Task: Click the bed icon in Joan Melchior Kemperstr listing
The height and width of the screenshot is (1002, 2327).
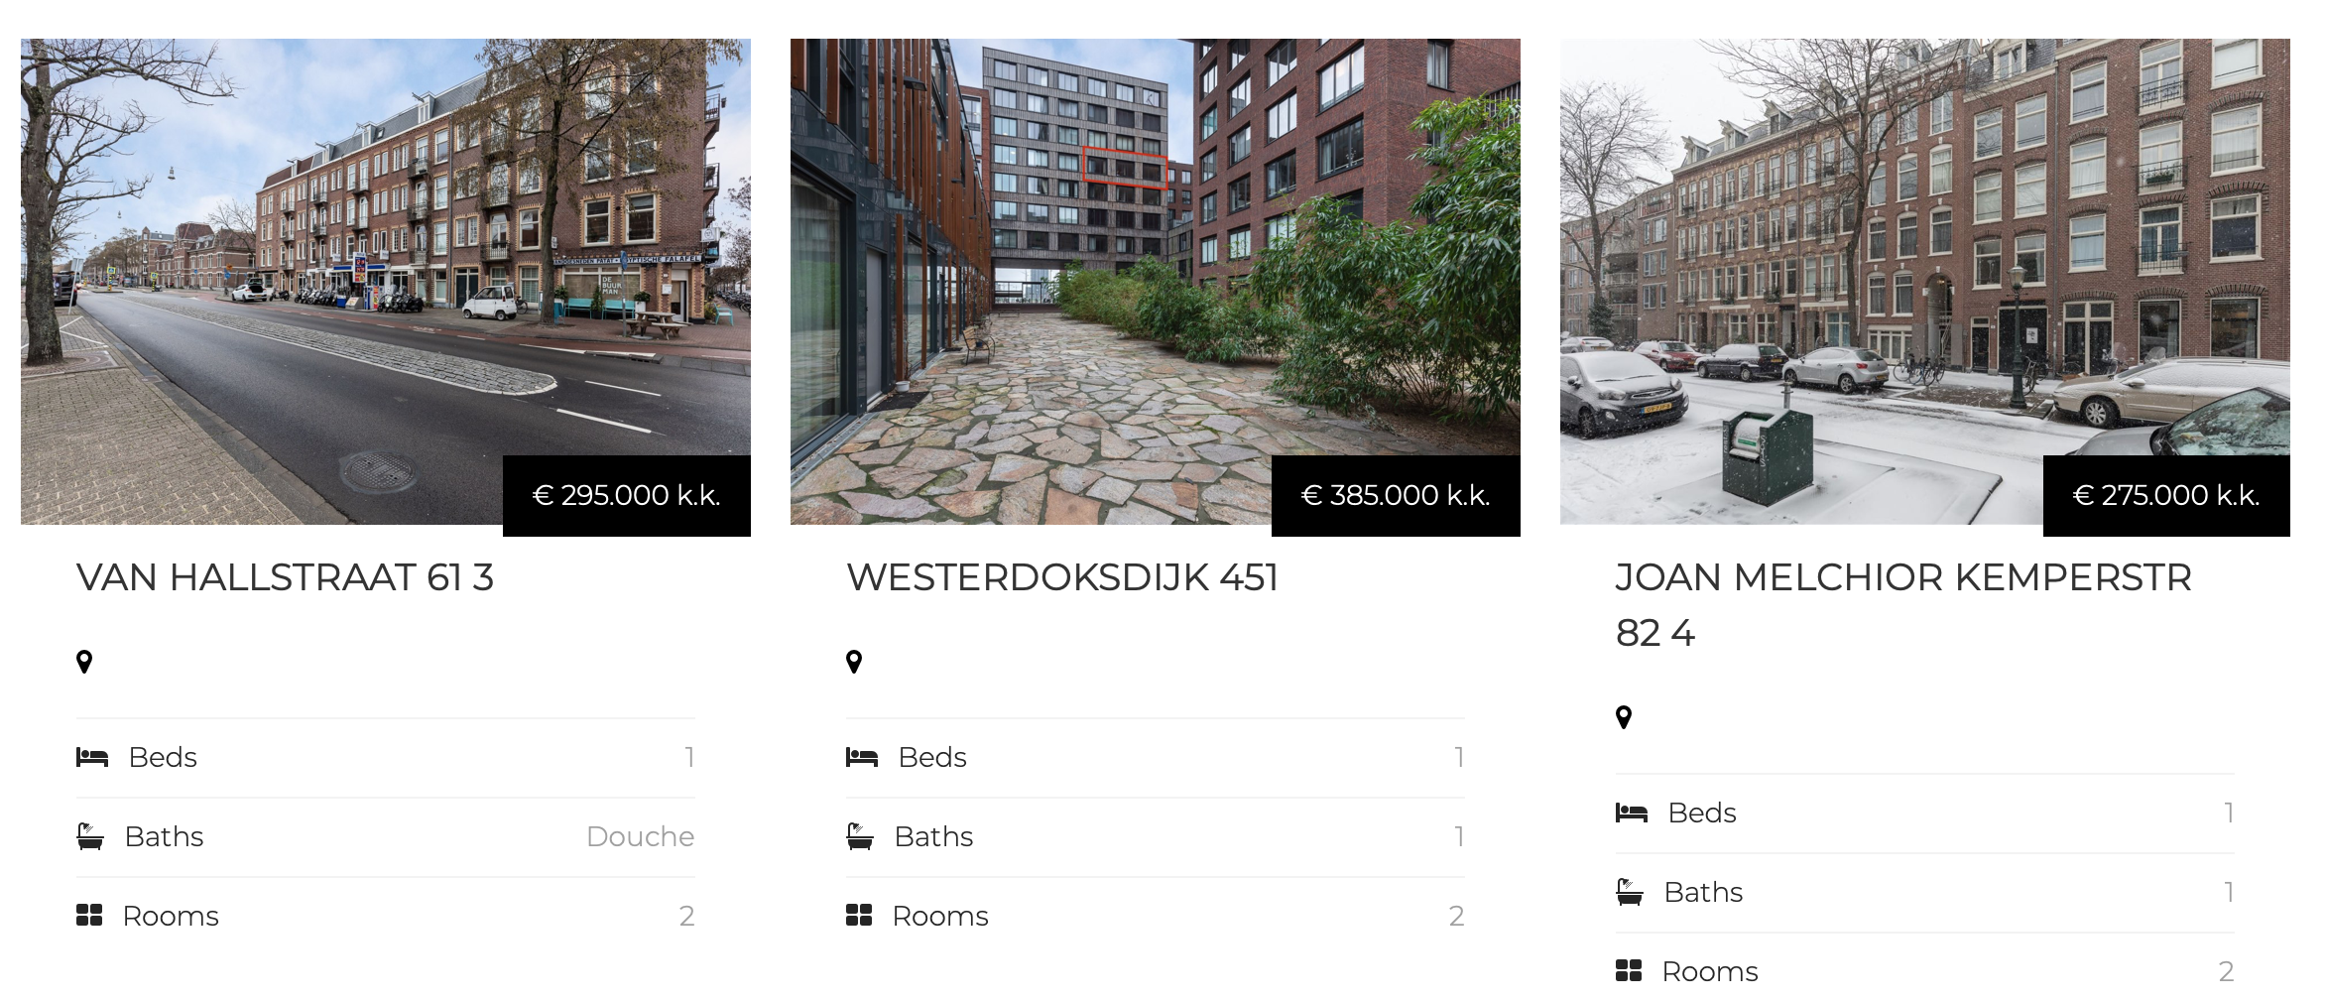Action: 1632,813
